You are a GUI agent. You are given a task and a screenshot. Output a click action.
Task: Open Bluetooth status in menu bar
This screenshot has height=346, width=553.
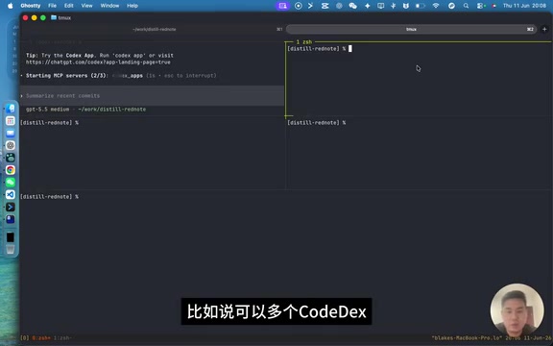[x=394, y=6]
